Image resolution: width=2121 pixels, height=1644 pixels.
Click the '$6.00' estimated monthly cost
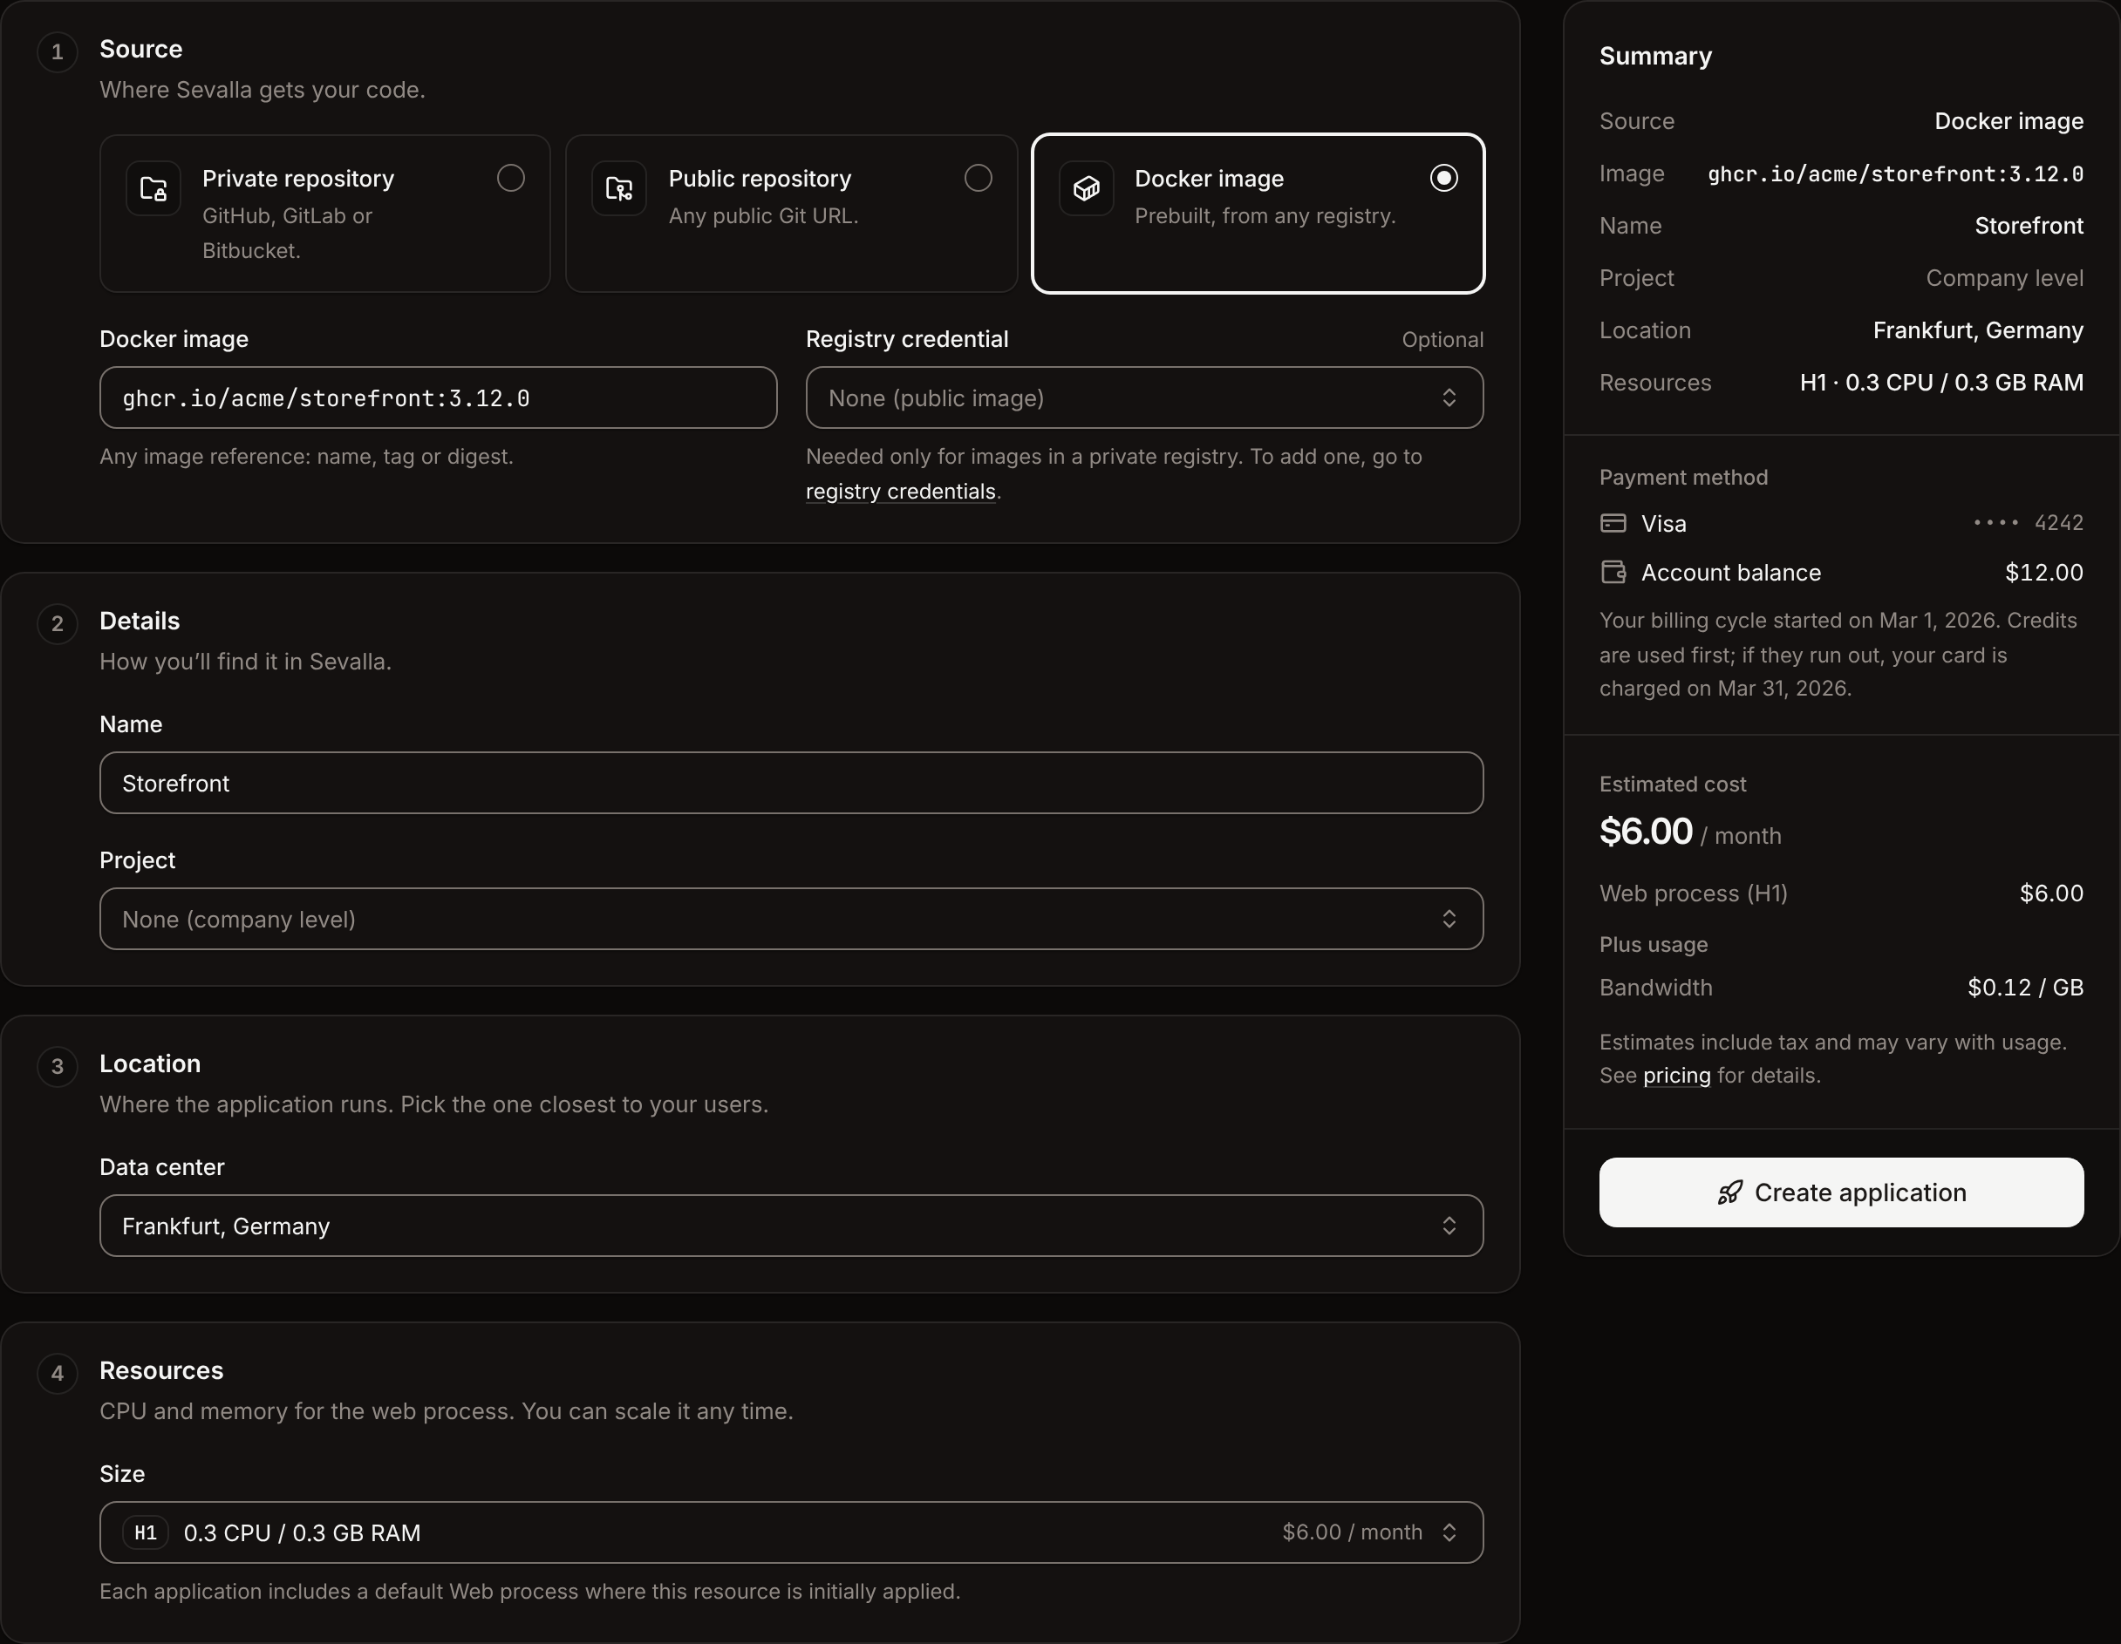pos(1646,832)
